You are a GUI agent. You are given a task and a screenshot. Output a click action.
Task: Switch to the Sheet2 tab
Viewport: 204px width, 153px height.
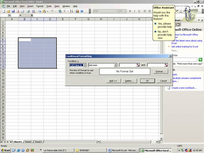pos(28,142)
